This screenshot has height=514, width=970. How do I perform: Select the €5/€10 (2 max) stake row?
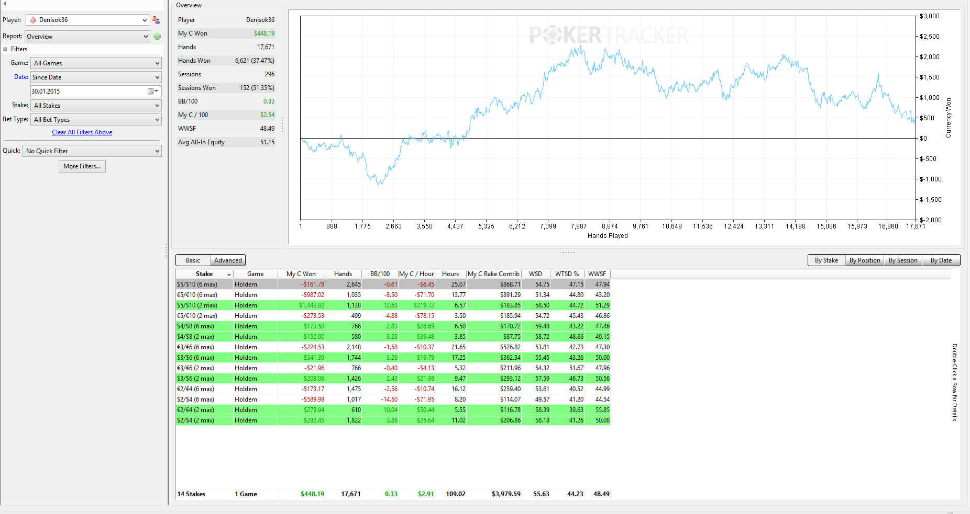(393, 316)
